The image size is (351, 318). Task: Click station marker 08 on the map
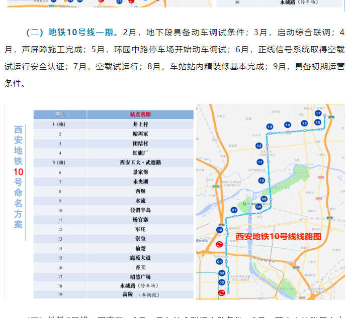click(259, 207)
